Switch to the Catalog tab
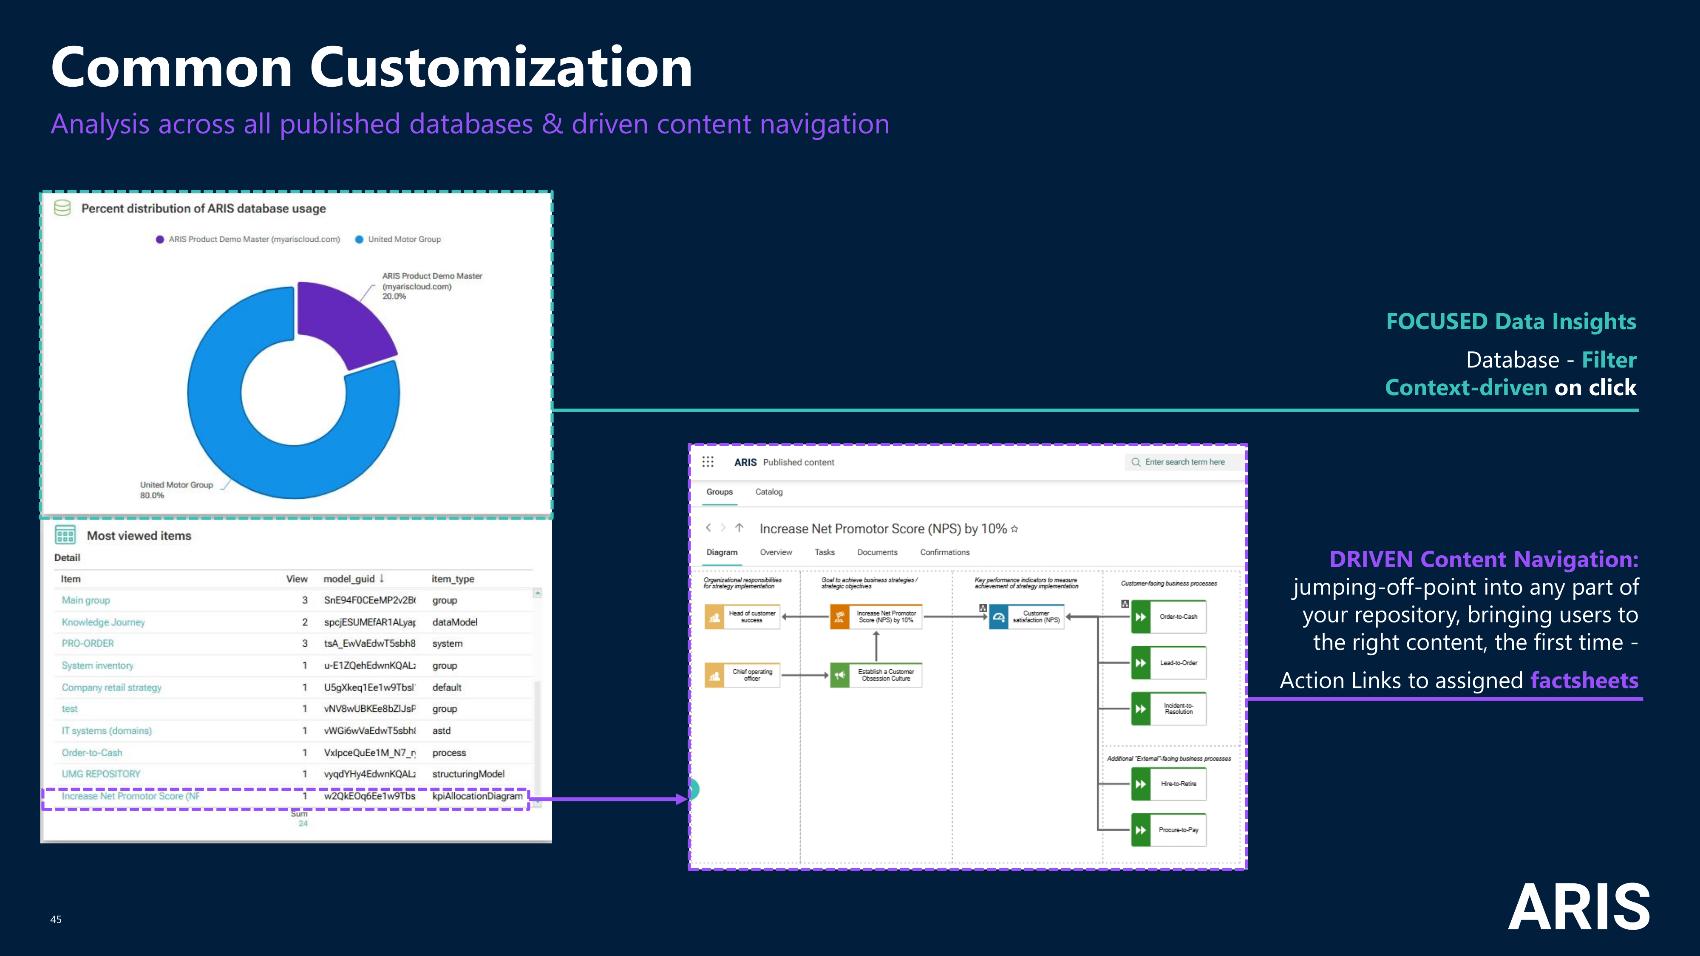The height and width of the screenshot is (956, 1700). click(769, 492)
